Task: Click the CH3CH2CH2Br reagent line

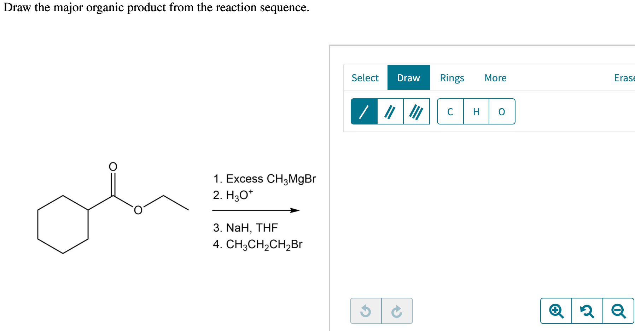Action: [258, 244]
